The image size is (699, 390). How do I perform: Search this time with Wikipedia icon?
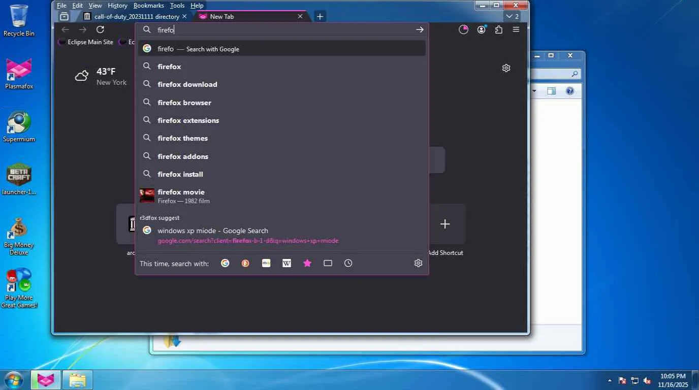pos(287,263)
